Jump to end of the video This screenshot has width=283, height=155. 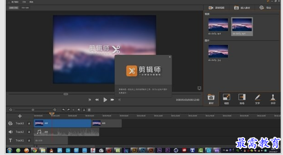click(x=119, y=100)
